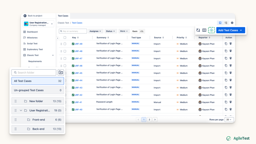Check the checkbox for URF-49
256x144 pixels.
pos(65,44)
